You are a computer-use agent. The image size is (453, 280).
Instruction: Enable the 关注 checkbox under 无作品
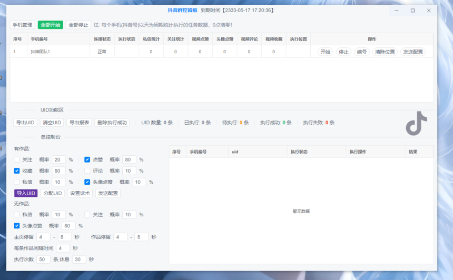[x=87, y=215]
